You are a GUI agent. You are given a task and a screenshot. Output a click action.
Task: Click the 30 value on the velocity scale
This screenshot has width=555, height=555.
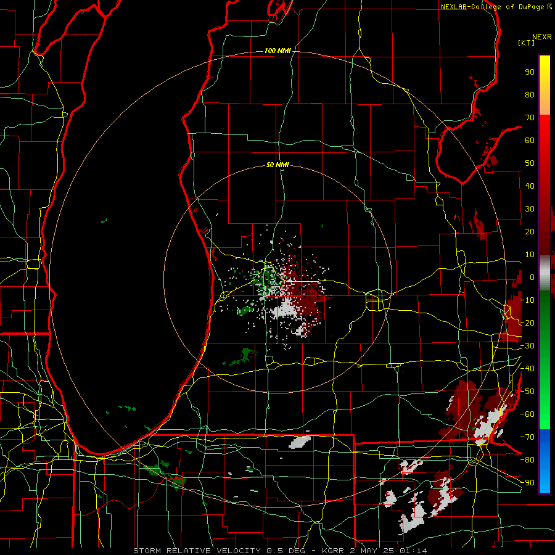click(x=530, y=209)
